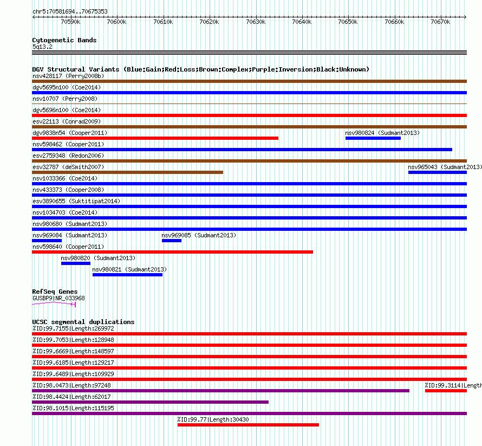Select purple %ID:98.4424 duplication bar
482x446 pixels.
click(151, 402)
